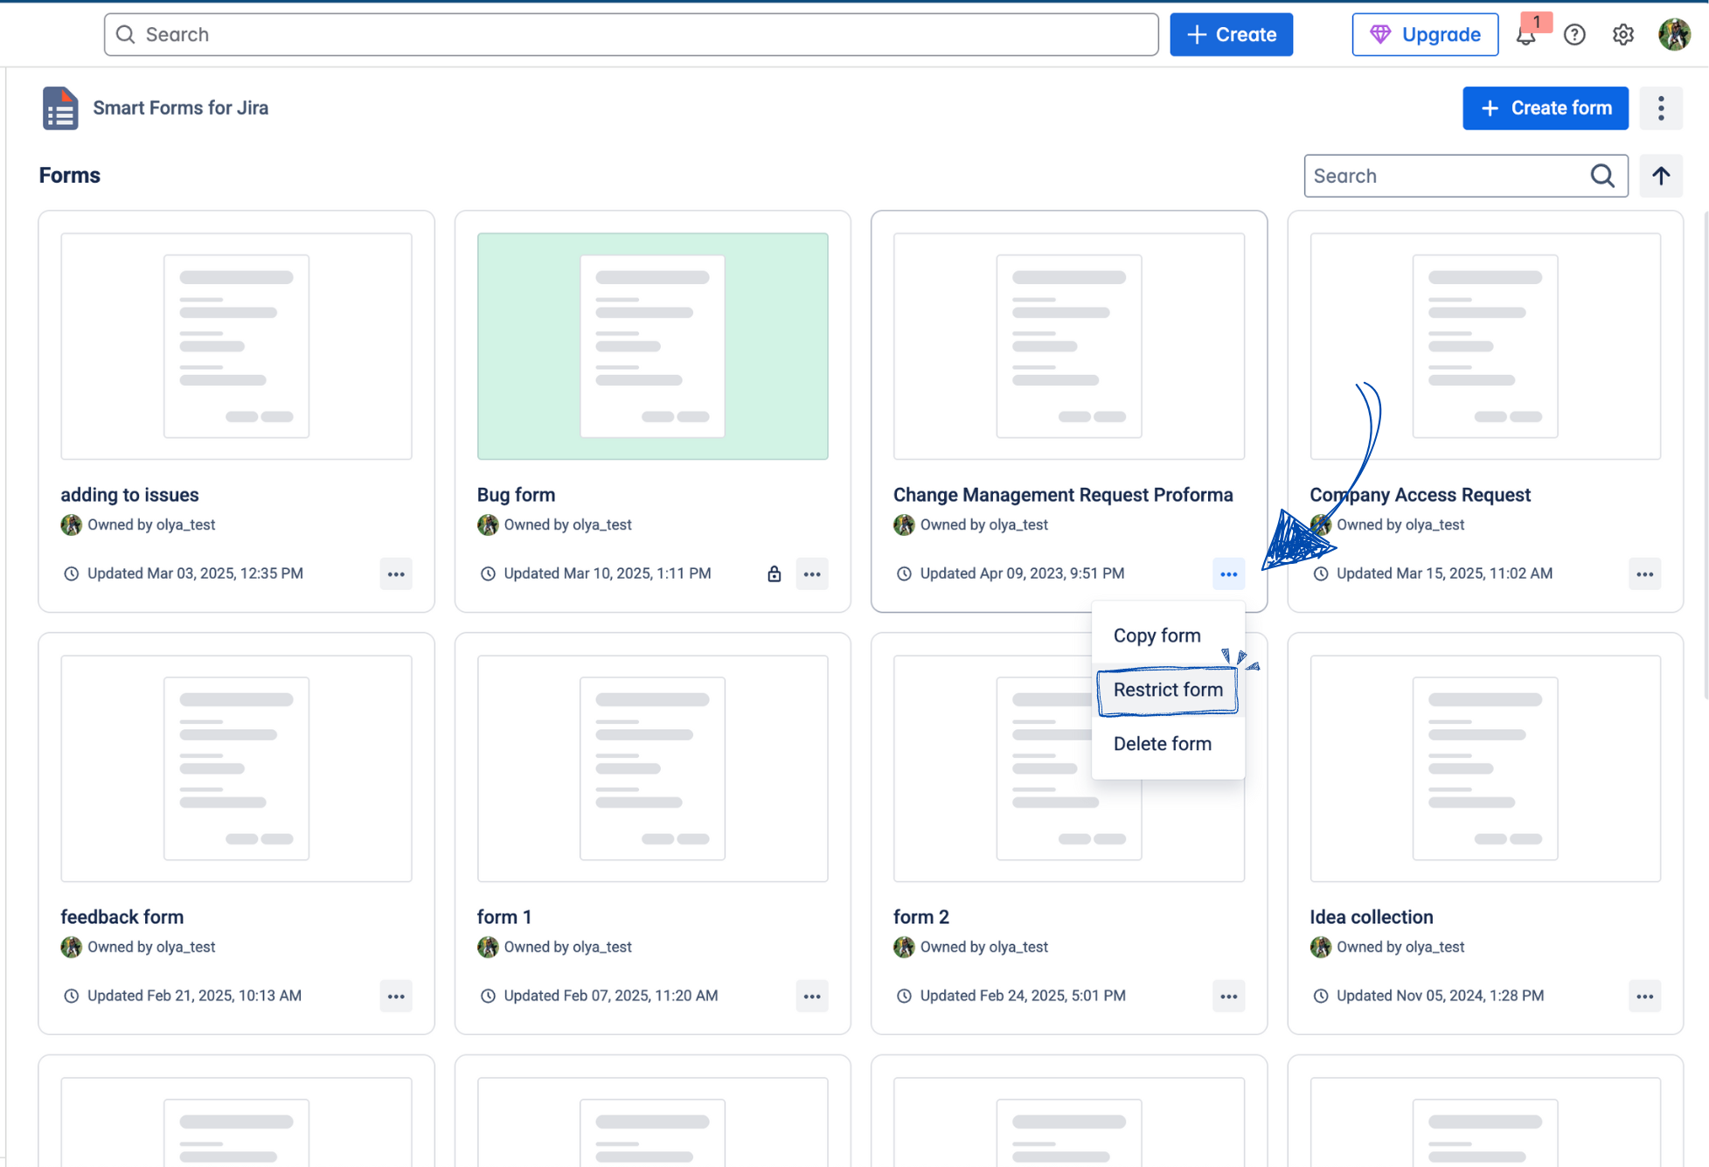This screenshot has width=1709, height=1167.
Task: Open the notifications bell icon
Action: [1526, 35]
